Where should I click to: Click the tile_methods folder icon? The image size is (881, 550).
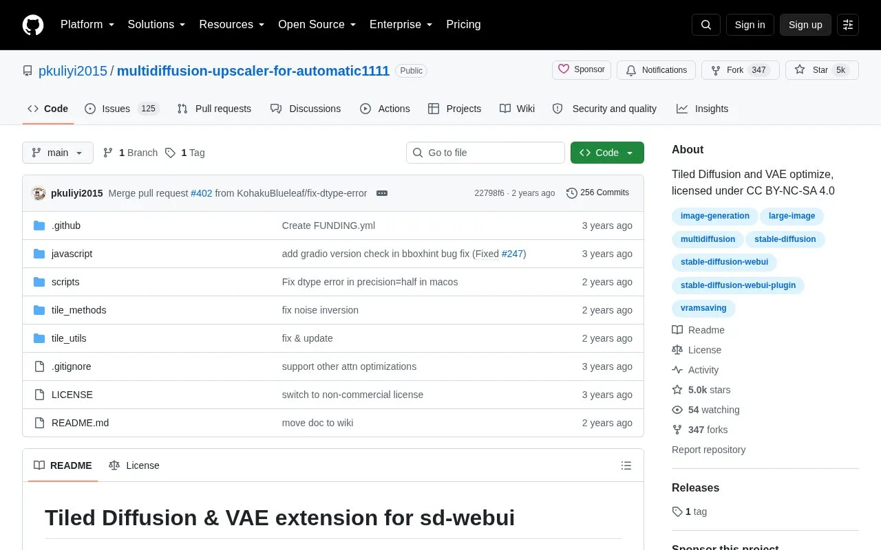[x=39, y=310]
